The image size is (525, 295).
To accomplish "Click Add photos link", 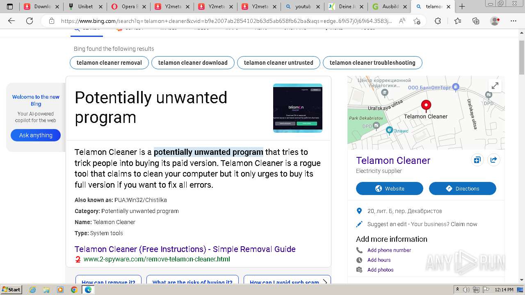I will pyautogui.click(x=380, y=270).
